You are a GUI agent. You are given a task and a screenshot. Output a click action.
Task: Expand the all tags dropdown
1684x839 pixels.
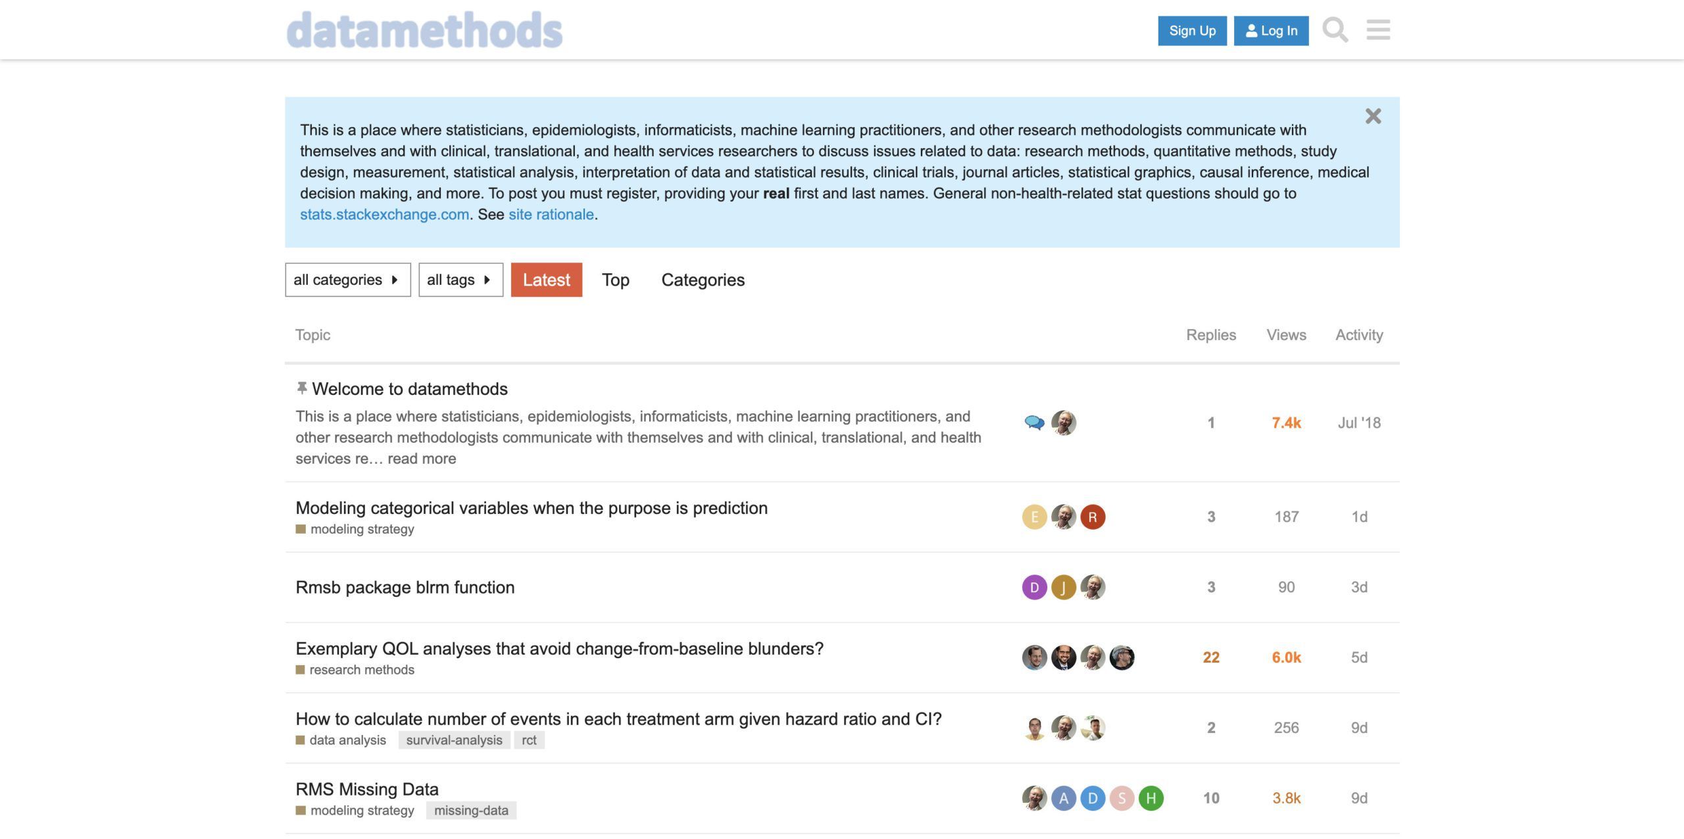pos(460,280)
